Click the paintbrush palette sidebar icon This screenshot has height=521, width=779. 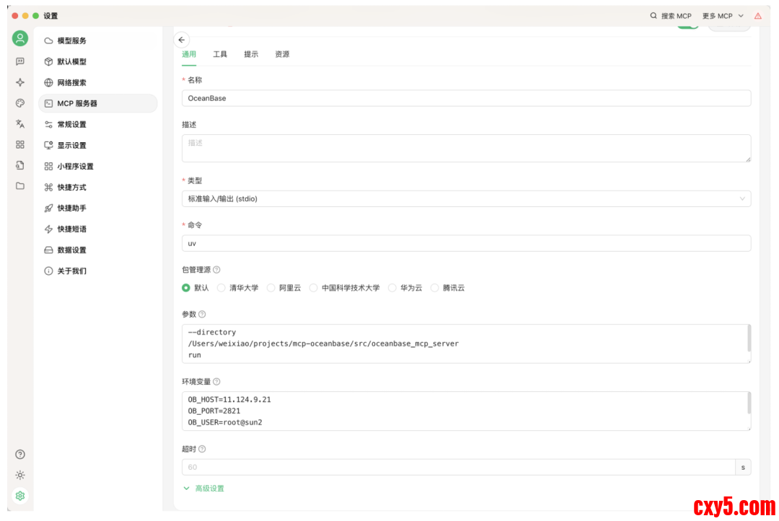coord(20,103)
